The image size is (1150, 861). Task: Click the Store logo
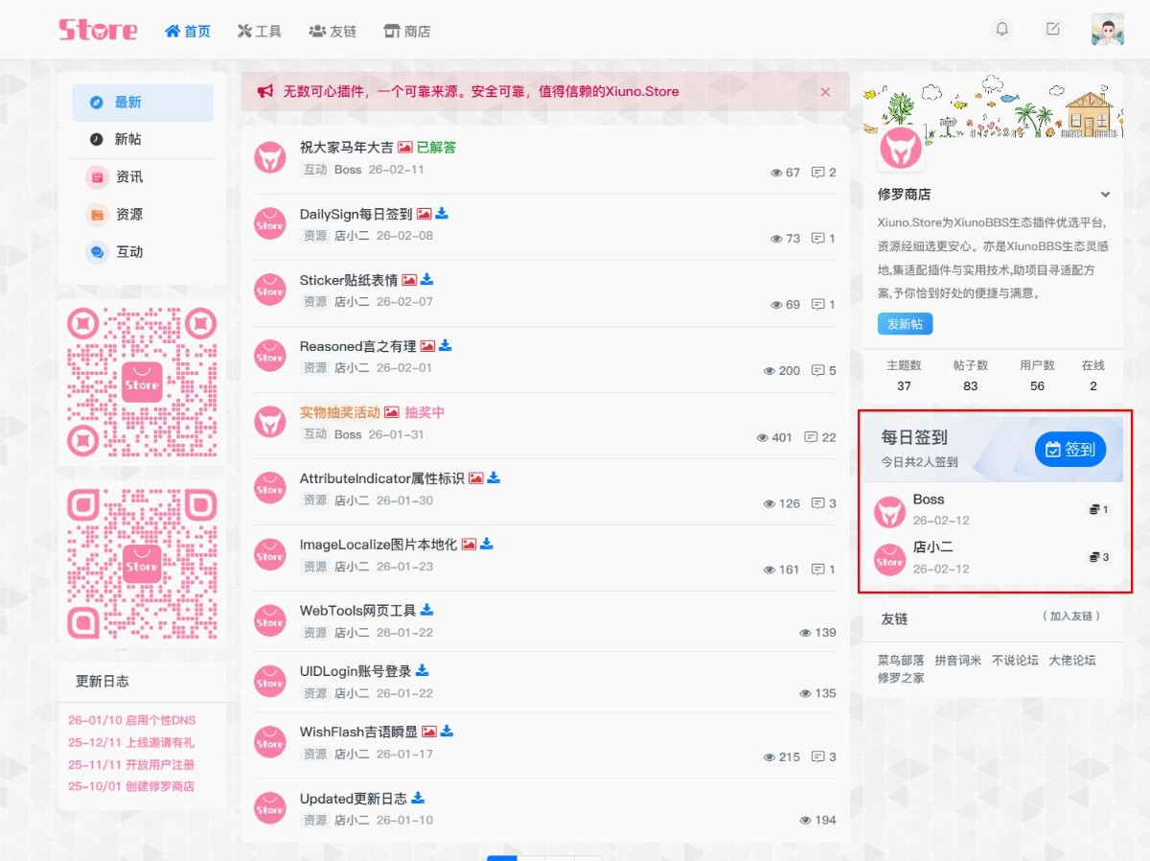[x=98, y=30]
